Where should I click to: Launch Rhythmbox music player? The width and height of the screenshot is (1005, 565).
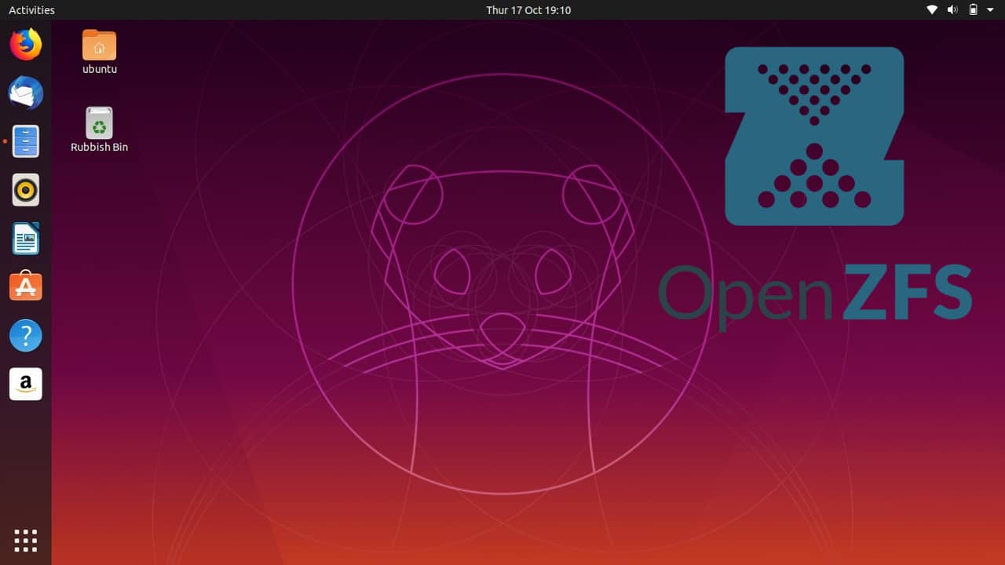(x=25, y=190)
